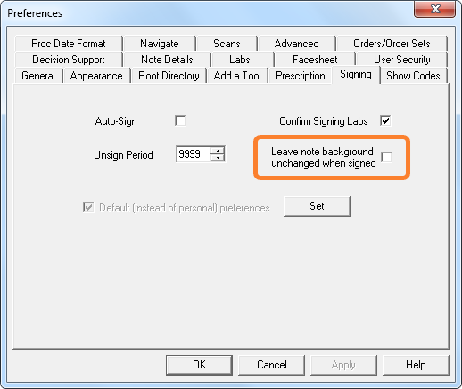Open the User Security tab
462x389 pixels.
click(402, 60)
